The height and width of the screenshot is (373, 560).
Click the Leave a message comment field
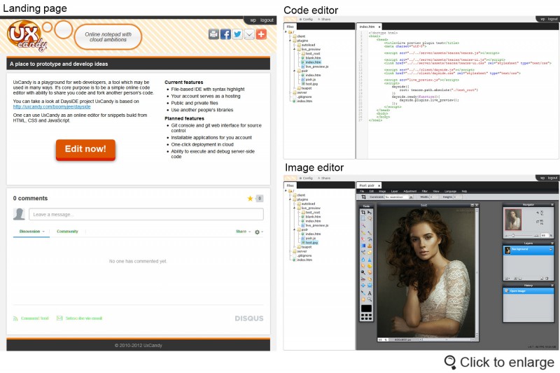click(146, 214)
